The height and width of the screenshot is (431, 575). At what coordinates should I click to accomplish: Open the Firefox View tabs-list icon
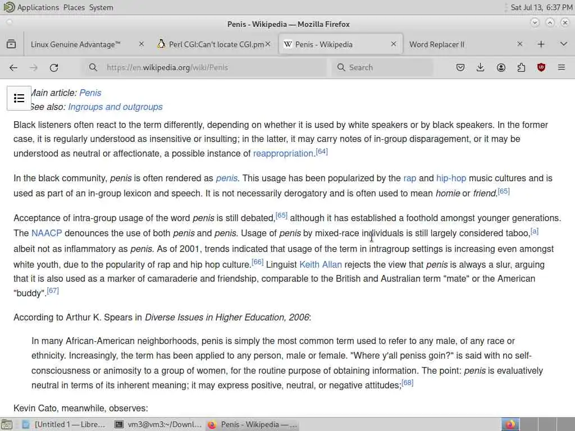coord(11,44)
